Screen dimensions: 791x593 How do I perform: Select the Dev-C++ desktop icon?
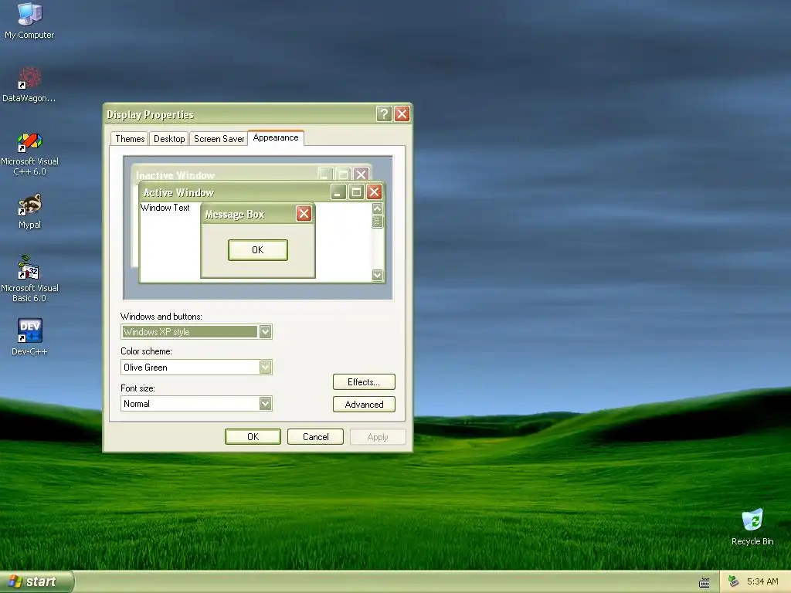pos(29,337)
